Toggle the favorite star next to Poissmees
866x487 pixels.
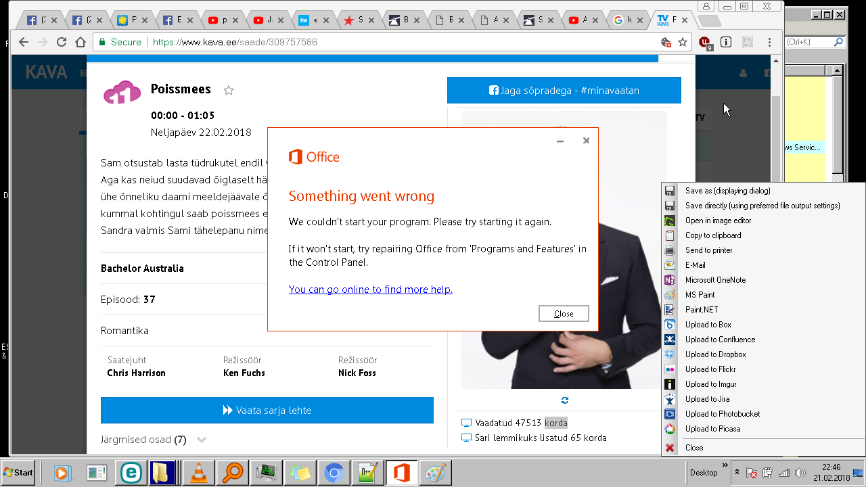229,91
